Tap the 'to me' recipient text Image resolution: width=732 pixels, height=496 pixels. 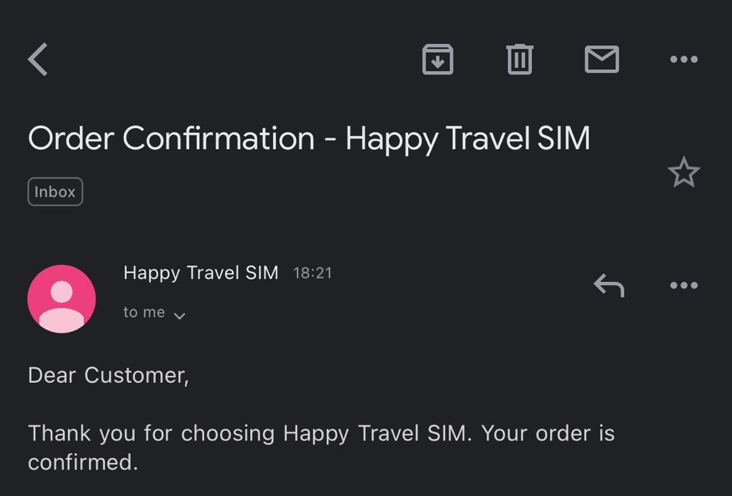(x=144, y=312)
